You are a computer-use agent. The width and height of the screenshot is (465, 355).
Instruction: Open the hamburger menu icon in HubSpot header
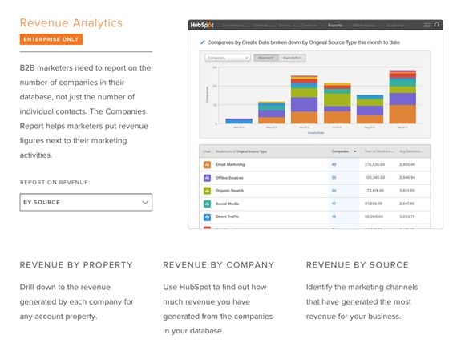coord(427,25)
